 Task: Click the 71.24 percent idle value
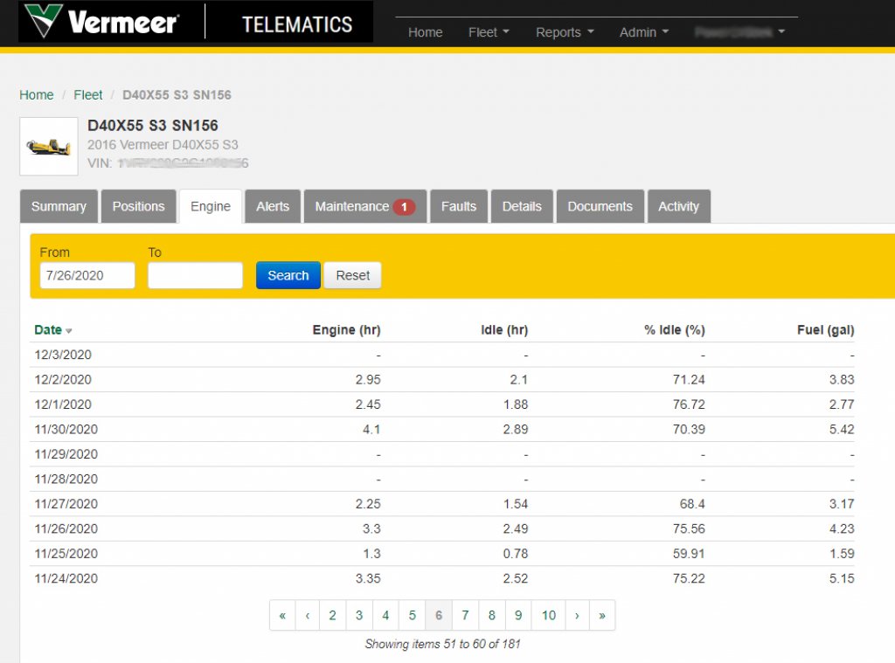click(689, 379)
